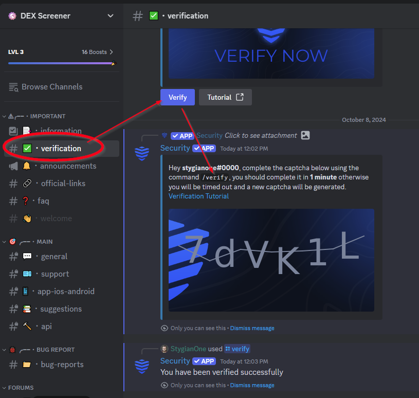Open the welcome channel
The image size is (419, 398).
62,219
